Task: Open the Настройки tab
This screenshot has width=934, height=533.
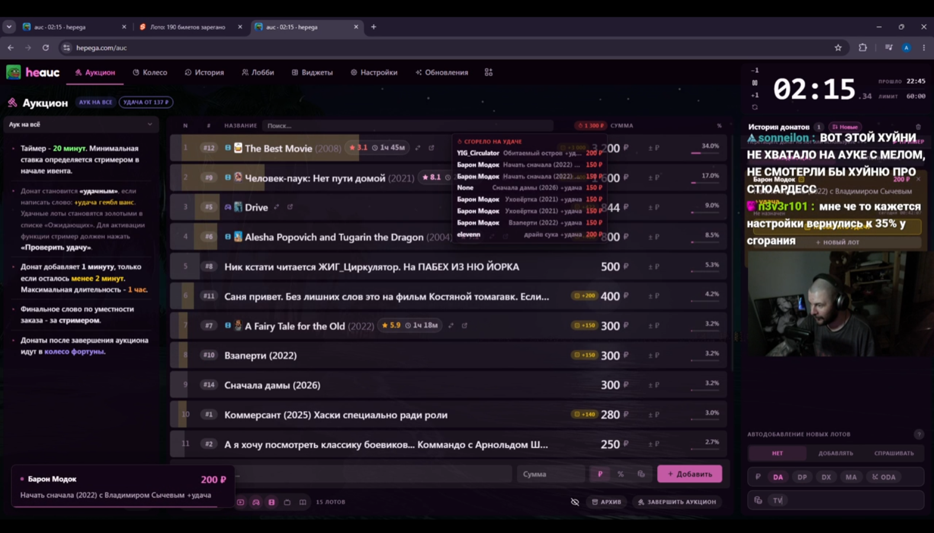Action: click(x=374, y=72)
